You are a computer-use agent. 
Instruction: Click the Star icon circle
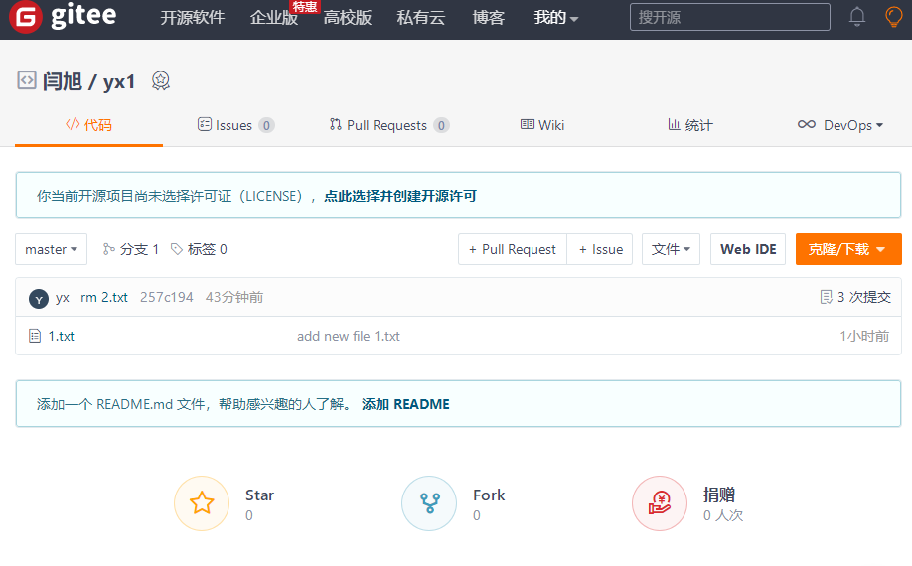202,503
